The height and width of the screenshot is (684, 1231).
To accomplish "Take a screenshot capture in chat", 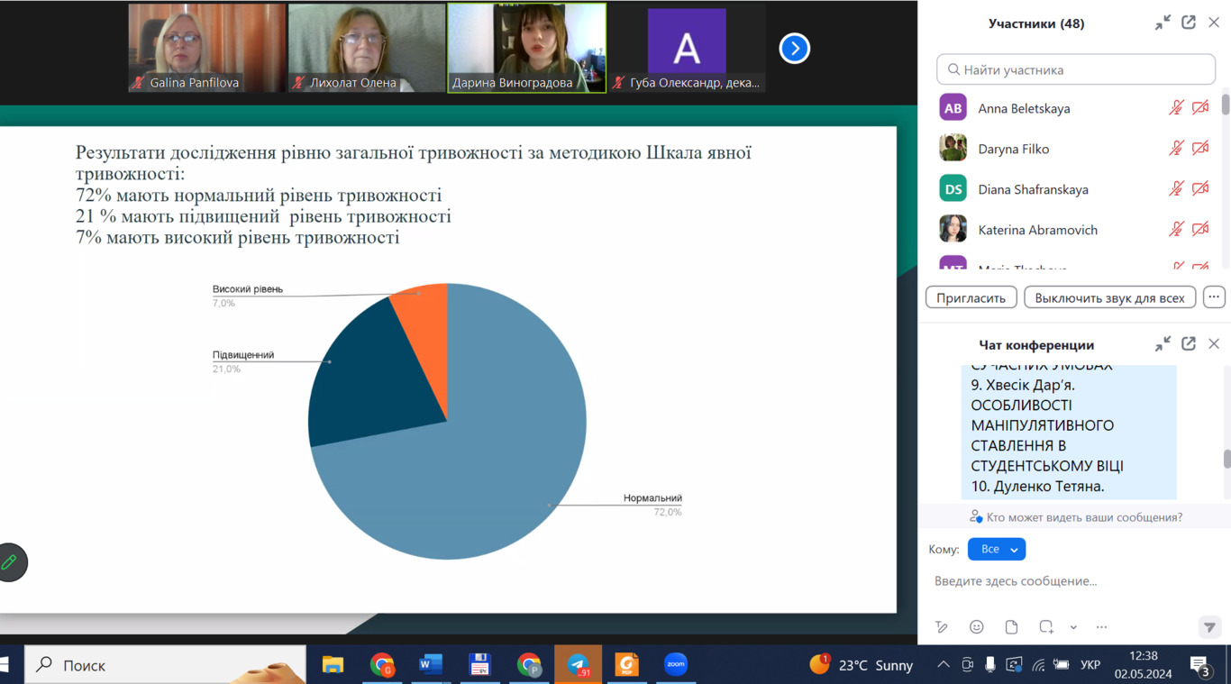I will tap(1046, 627).
